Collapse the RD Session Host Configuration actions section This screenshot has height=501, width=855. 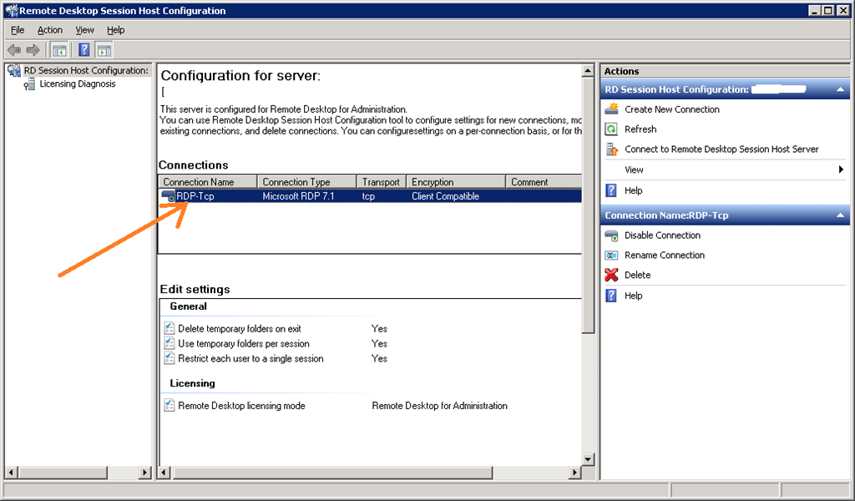point(840,89)
